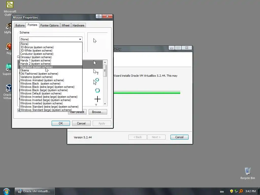This screenshot has width=260, height=195.
Task: Click the yellow shield security tray icon
Action: (232, 191)
